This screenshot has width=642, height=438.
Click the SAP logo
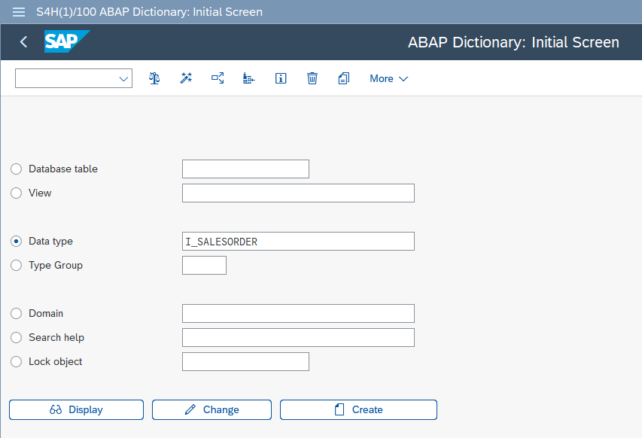[x=67, y=41]
